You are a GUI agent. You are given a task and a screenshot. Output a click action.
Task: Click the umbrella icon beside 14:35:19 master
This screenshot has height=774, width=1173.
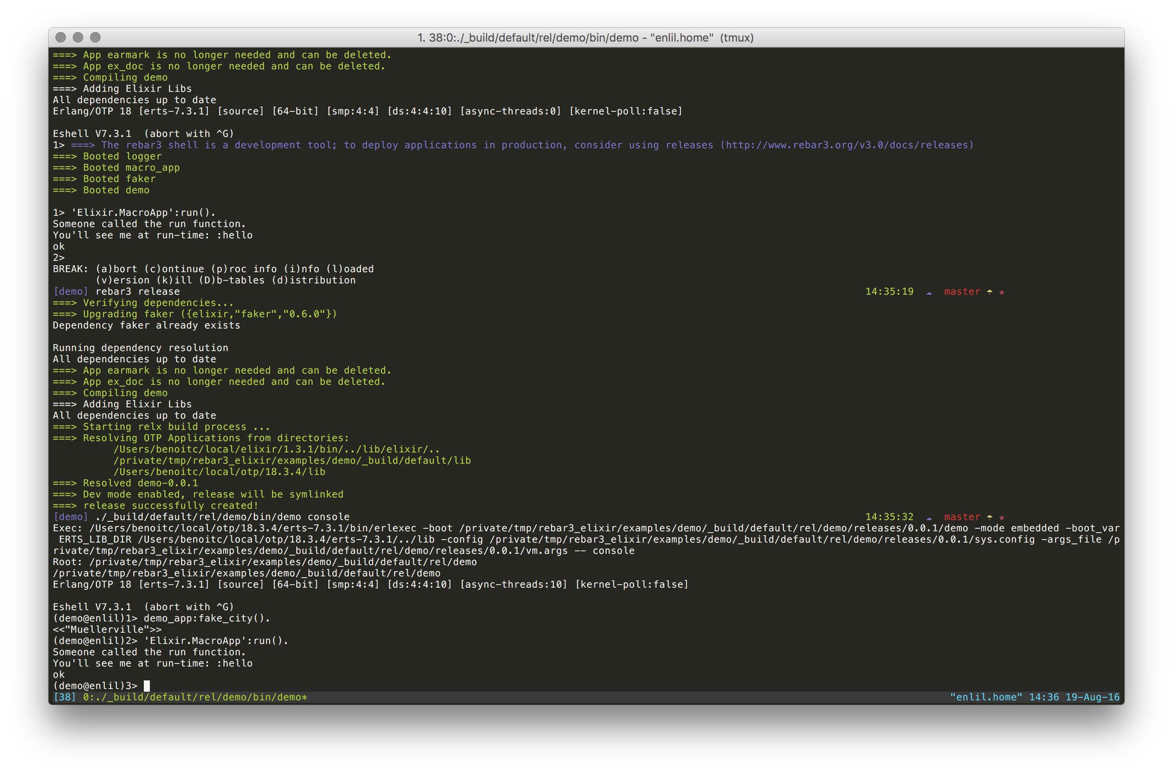[989, 292]
